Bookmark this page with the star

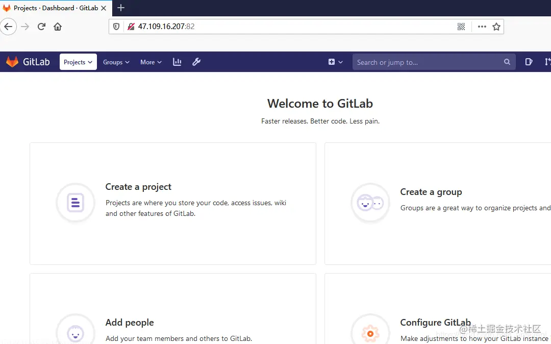tap(496, 27)
